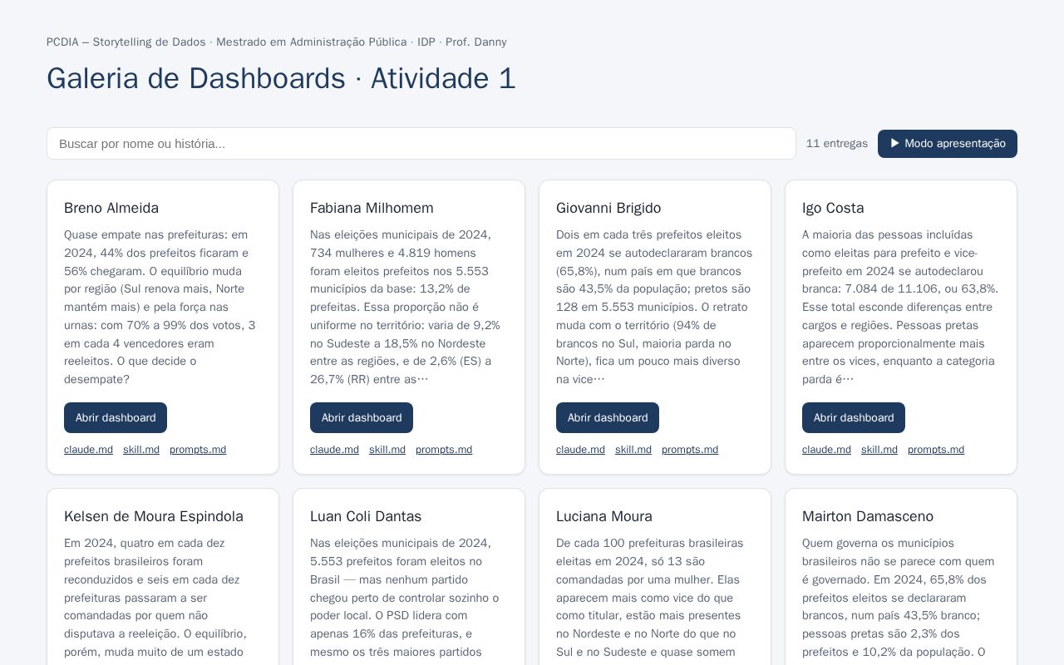Click Igo Costa's story description text

click(901, 307)
